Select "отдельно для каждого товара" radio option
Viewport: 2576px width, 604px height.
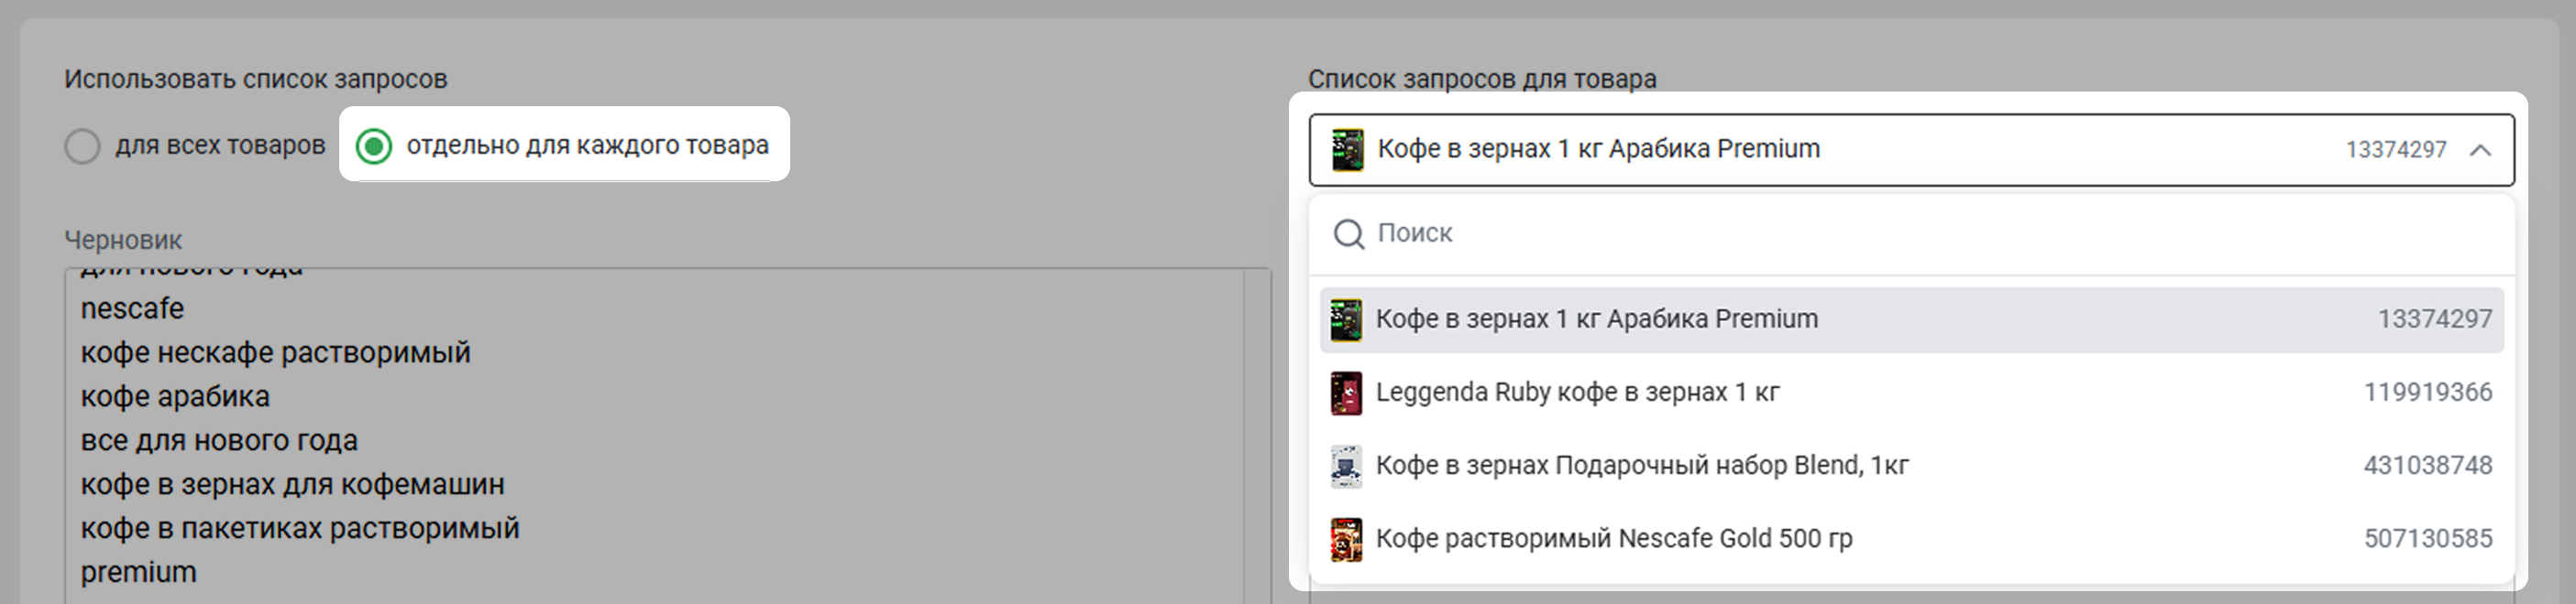click(x=374, y=146)
